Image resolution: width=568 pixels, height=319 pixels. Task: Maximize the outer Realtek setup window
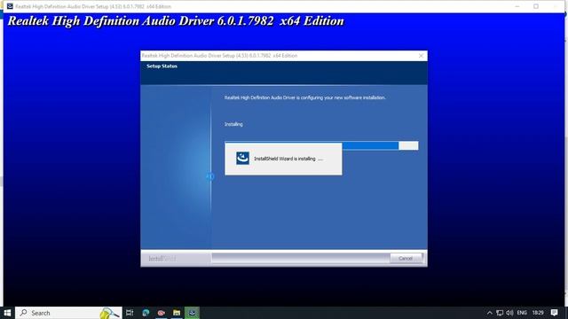point(536,6)
